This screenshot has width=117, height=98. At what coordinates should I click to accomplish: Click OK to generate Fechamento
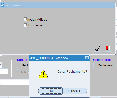point(50,91)
